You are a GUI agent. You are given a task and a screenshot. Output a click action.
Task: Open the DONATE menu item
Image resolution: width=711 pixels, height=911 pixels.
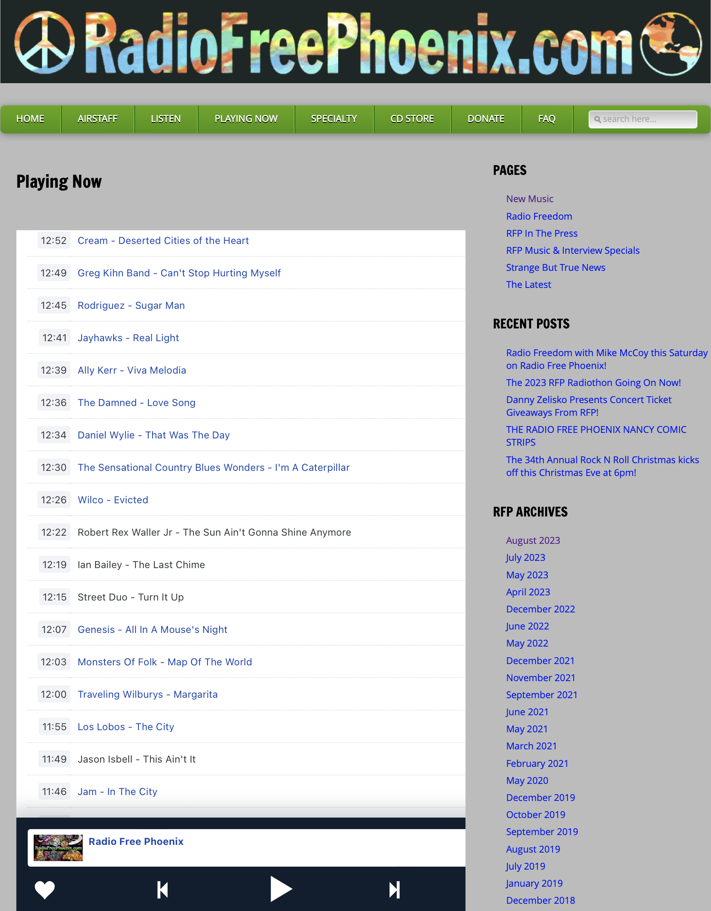[486, 119]
